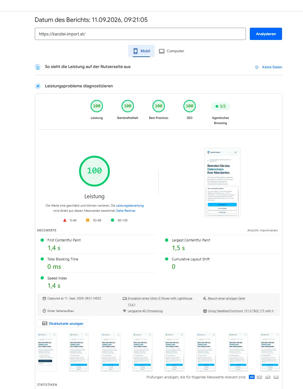Click the red triangle 0–49 legend icon
The height and width of the screenshot is (389, 303).
65,220
